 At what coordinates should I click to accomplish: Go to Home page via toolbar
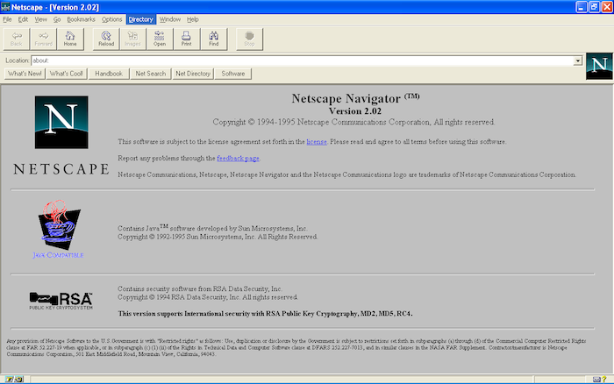click(70, 39)
